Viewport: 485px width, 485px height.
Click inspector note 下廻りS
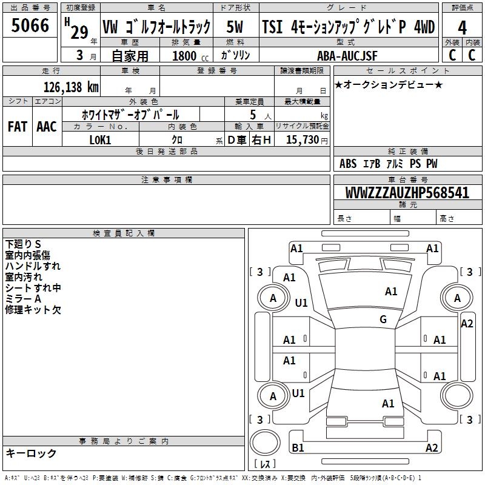23,244
